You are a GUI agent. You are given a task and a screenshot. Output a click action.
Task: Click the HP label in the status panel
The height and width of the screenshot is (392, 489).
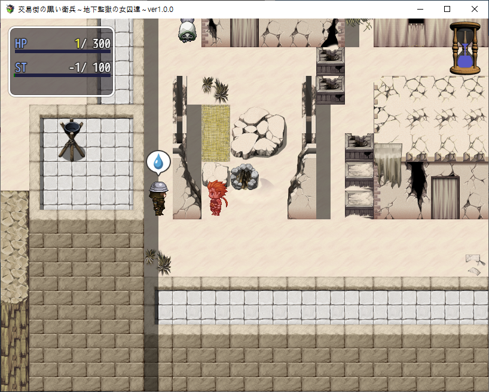[x=21, y=44]
